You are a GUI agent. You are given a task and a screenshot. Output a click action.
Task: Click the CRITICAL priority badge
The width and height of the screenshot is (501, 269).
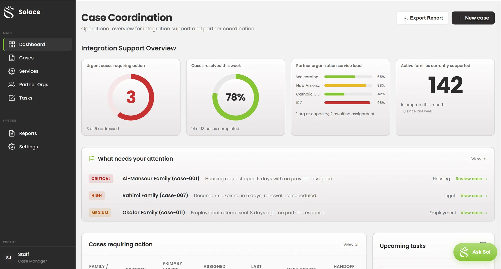tap(101, 179)
